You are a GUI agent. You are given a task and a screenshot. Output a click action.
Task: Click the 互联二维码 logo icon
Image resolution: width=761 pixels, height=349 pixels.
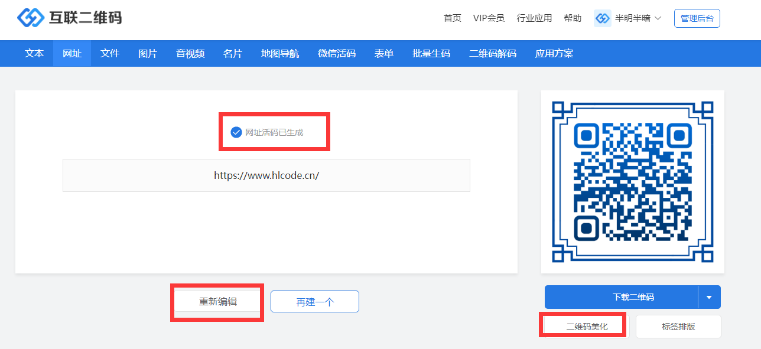point(31,18)
